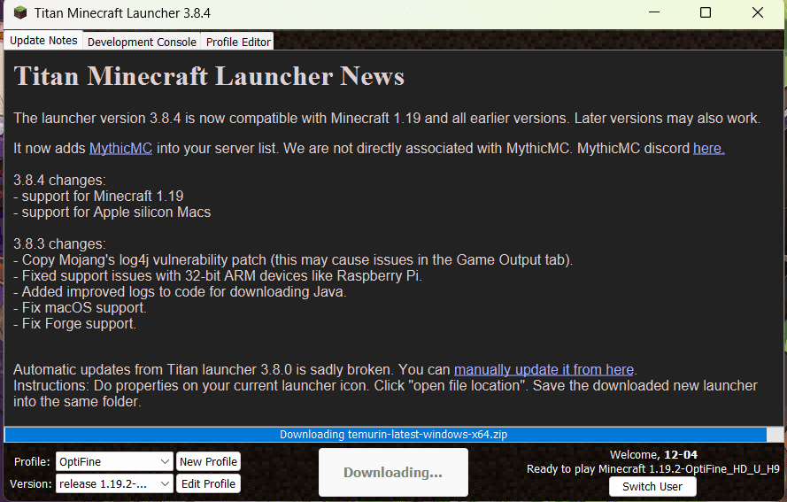Click the '3.8.3 changes:' heading text

(x=59, y=244)
